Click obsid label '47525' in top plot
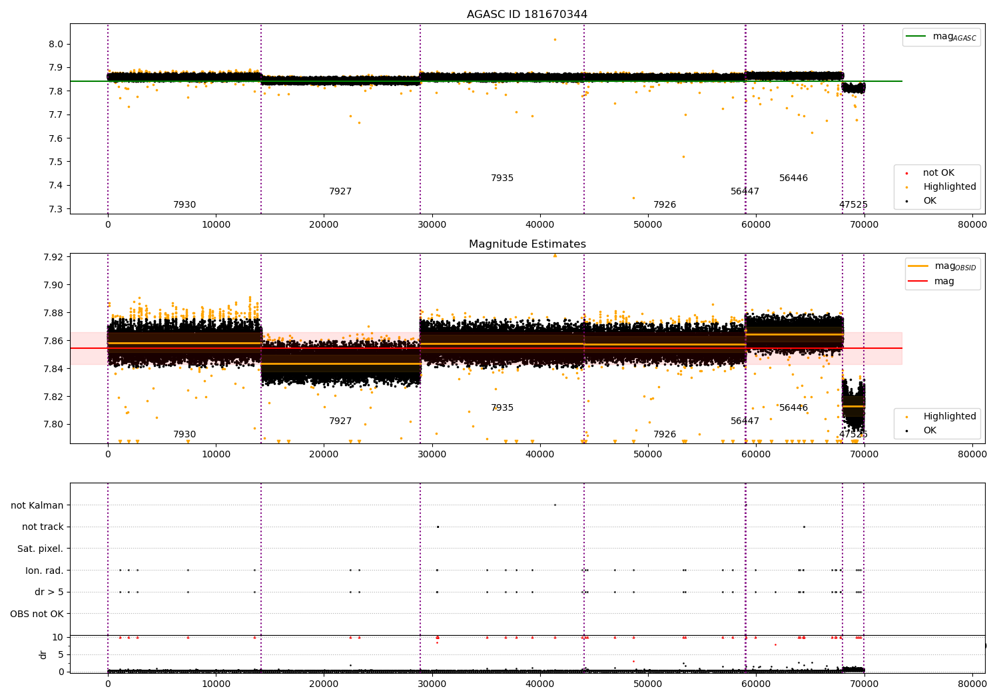Viewport: 999px width, 699px height. pyautogui.click(x=853, y=205)
